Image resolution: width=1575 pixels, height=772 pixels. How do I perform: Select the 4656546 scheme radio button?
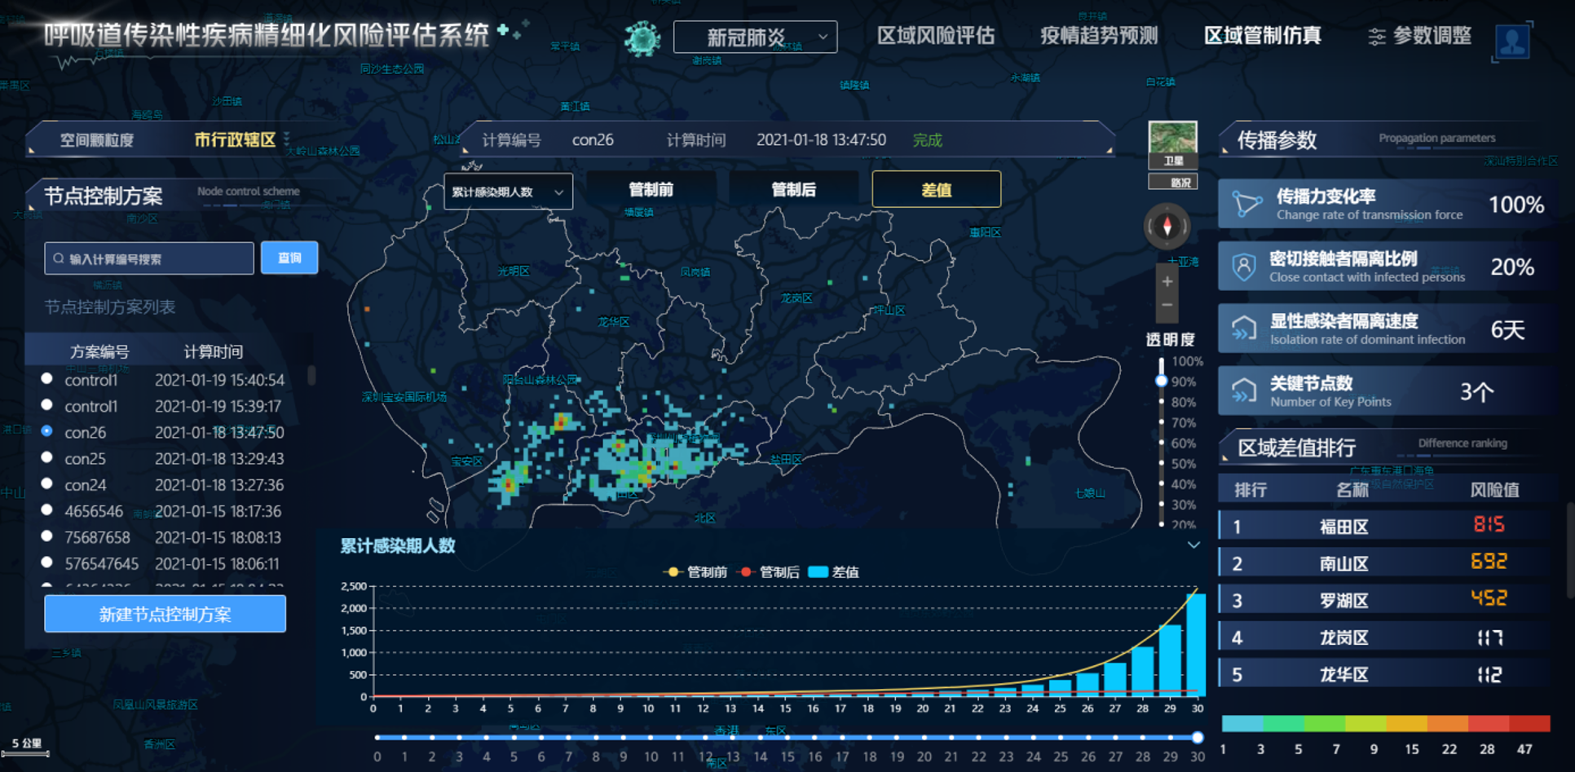click(47, 510)
